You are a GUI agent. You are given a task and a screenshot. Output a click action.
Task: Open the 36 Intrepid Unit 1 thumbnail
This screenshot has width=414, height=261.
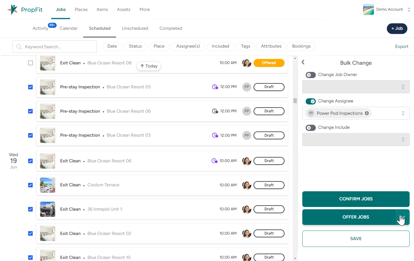pyautogui.click(x=47, y=209)
